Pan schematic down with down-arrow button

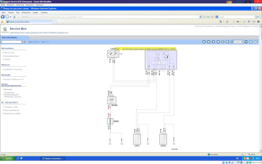pyautogui.click(x=209, y=42)
